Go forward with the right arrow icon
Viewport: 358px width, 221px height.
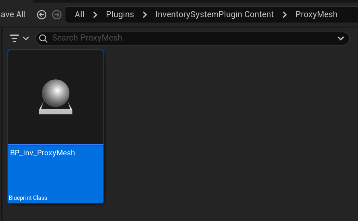tap(57, 15)
